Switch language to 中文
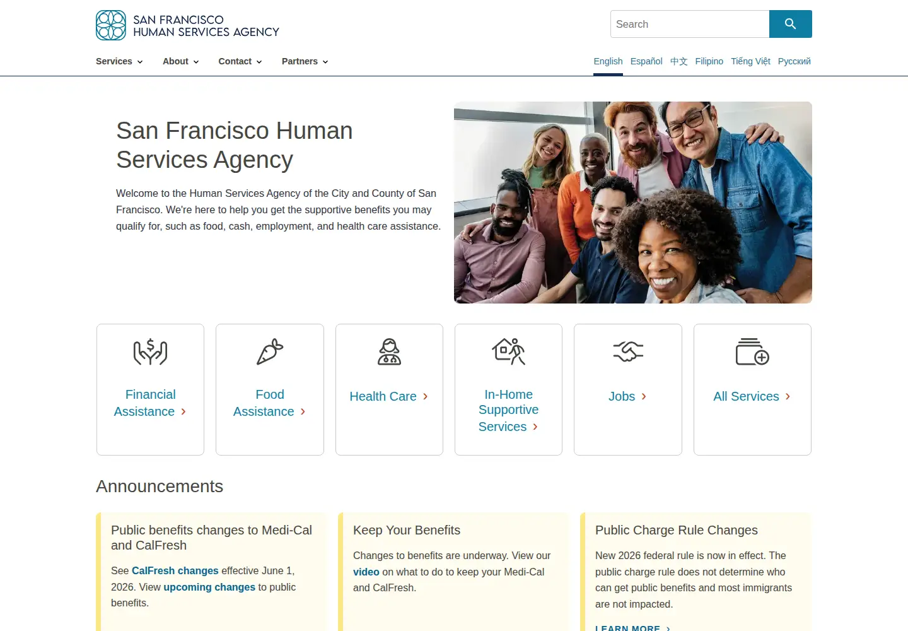Viewport: 908px width, 631px height. point(678,61)
